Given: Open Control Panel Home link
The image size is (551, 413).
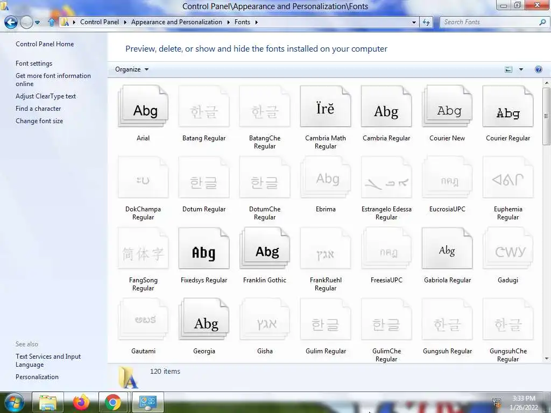Looking at the screenshot, I should tap(45, 44).
